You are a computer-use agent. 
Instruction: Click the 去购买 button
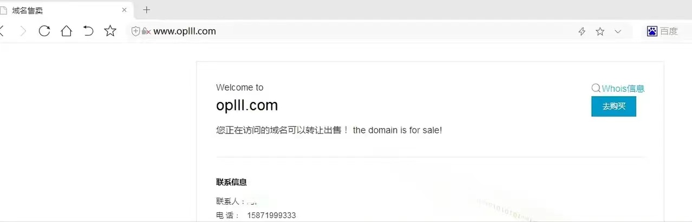pyautogui.click(x=613, y=106)
